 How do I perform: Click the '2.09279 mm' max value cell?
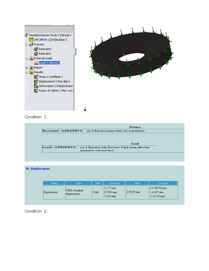click(137, 192)
